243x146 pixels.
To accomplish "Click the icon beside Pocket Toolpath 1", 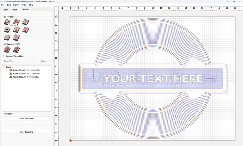I will [x=11, y=70].
